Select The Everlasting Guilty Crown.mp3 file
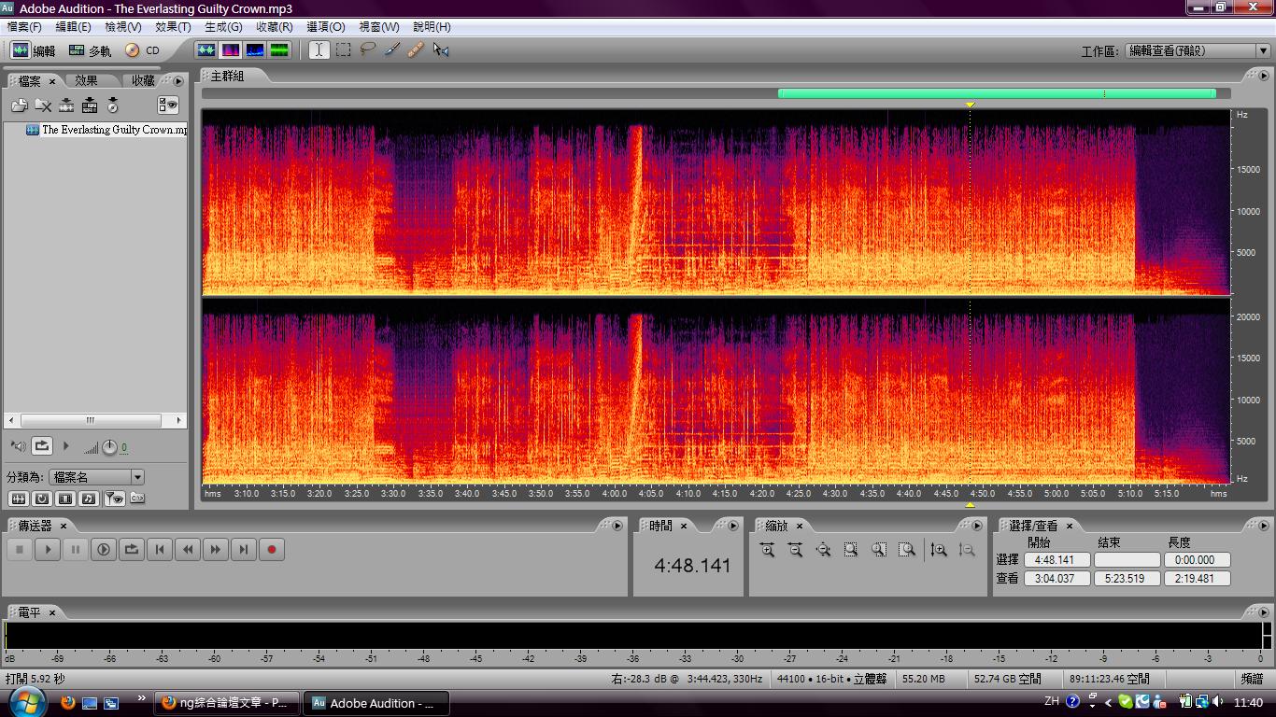 pos(106,130)
